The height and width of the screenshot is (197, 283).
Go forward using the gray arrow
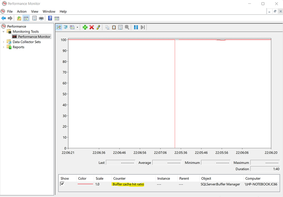point(10,18)
